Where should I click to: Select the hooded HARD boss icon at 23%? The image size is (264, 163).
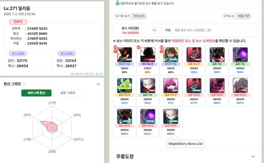[148, 54]
